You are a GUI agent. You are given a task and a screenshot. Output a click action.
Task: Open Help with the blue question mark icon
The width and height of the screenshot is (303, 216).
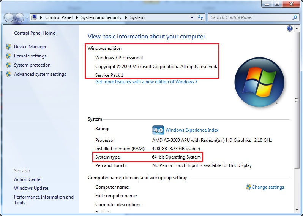289,29
